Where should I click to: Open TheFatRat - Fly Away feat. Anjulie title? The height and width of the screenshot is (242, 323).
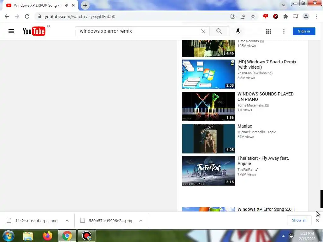(263, 161)
